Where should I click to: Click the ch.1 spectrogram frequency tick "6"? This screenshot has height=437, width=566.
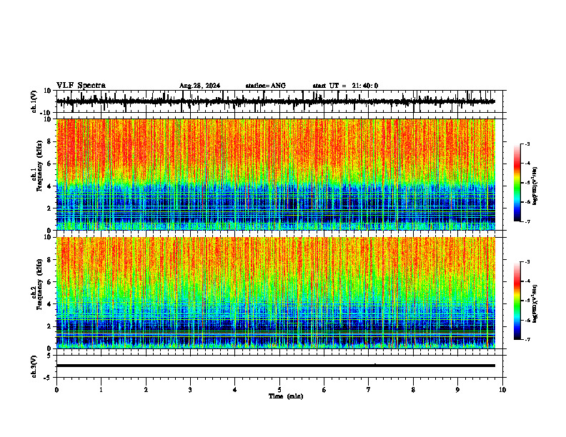[x=49, y=164]
